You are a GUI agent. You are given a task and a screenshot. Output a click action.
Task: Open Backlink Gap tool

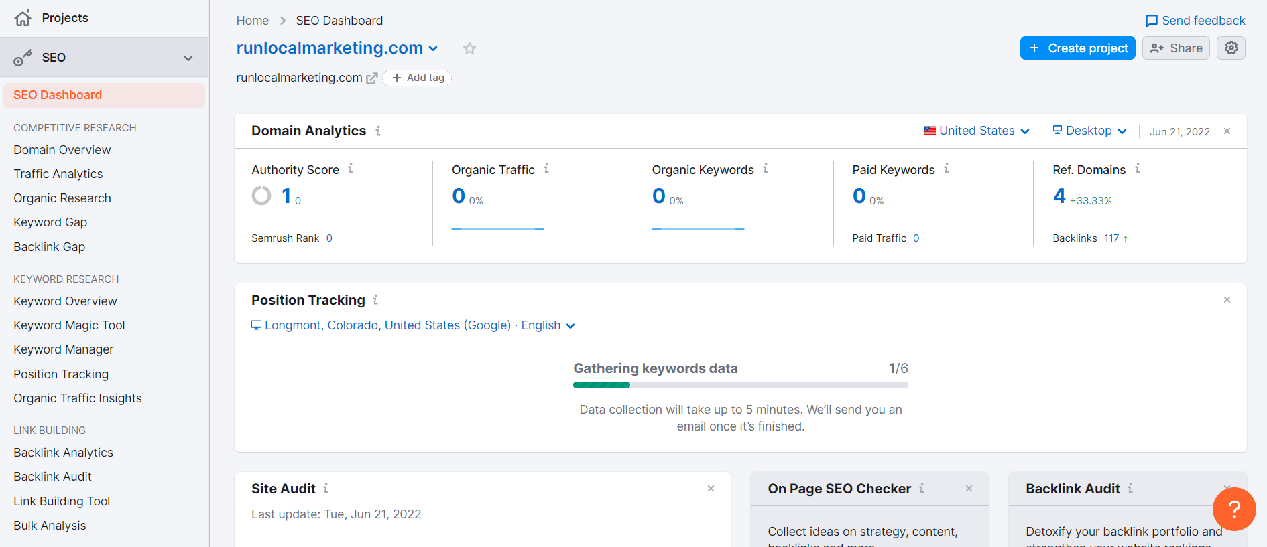coord(50,247)
